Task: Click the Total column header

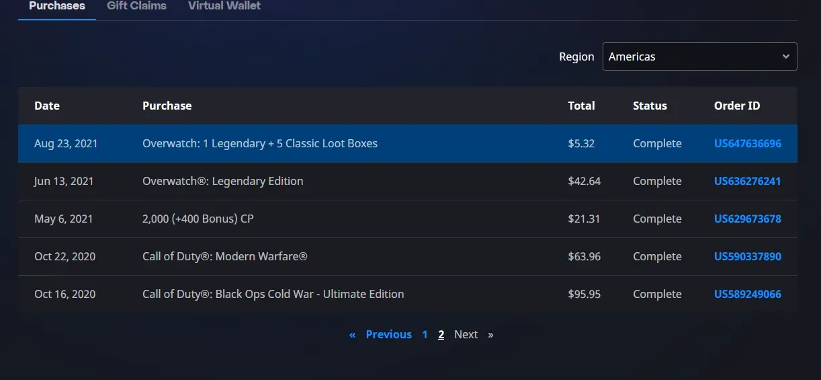Action: [x=581, y=106]
